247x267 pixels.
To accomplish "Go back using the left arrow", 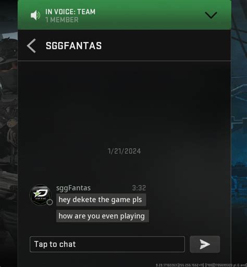I will pyautogui.click(x=31, y=46).
